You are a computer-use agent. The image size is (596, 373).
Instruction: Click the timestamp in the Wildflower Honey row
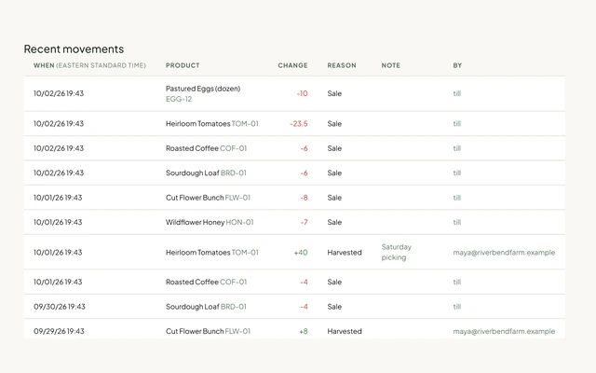coord(58,222)
